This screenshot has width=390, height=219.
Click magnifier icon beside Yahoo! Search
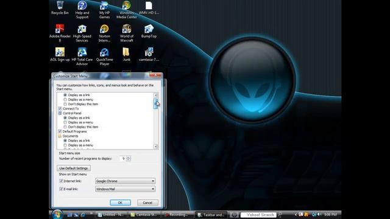point(280,215)
